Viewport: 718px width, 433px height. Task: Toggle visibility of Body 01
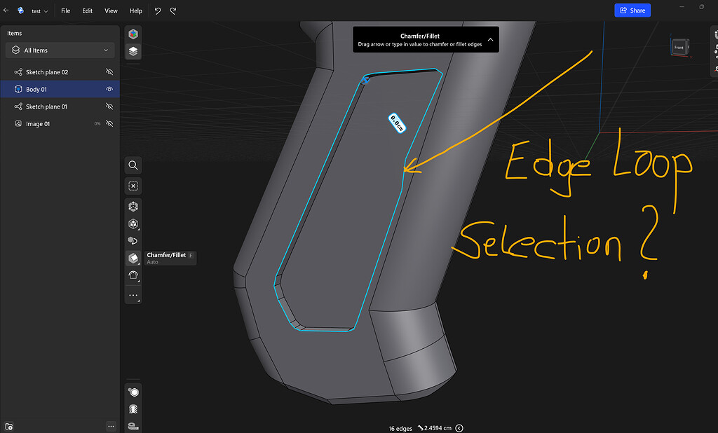110,89
